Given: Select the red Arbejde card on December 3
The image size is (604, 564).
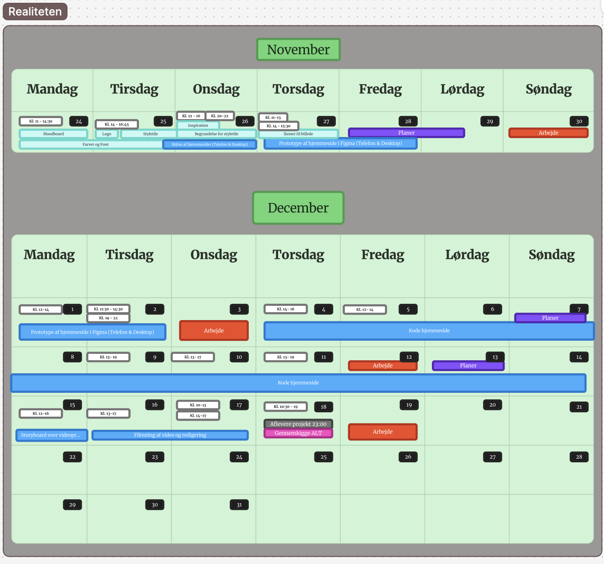Looking at the screenshot, I should click(214, 330).
